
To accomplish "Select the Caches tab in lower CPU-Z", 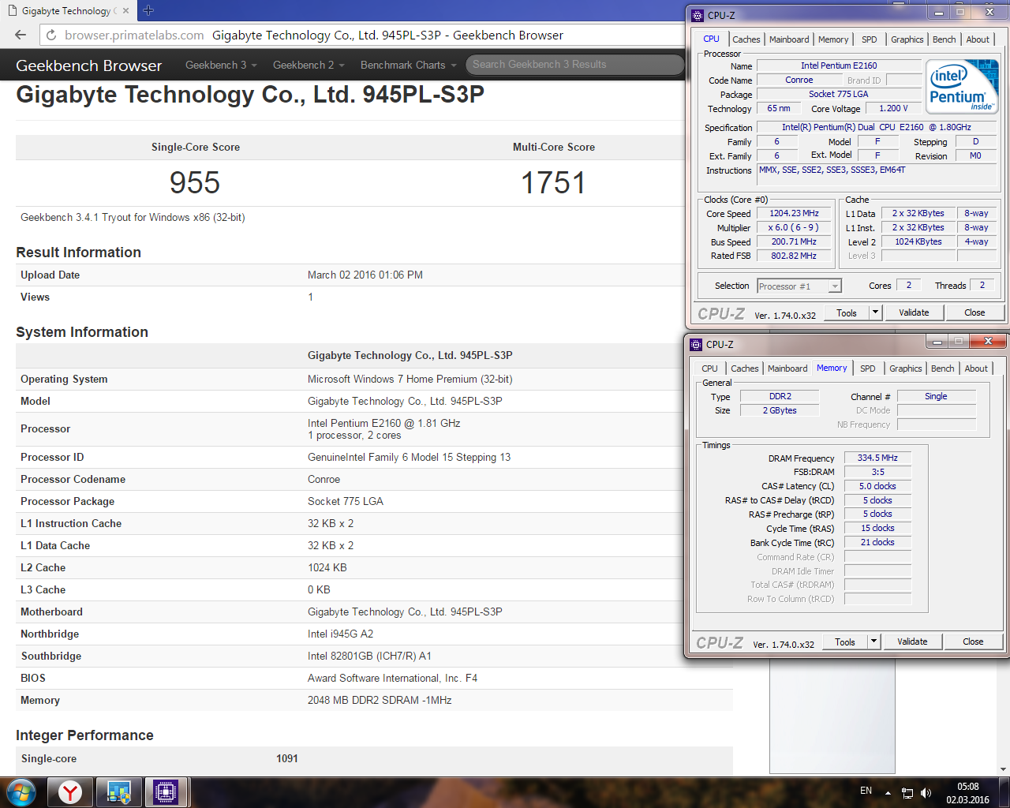I will coord(744,368).
